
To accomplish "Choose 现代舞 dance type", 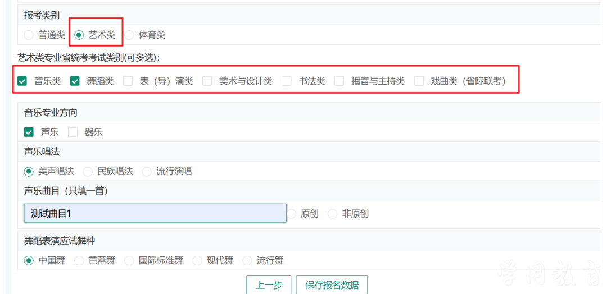I will (x=197, y=261).
